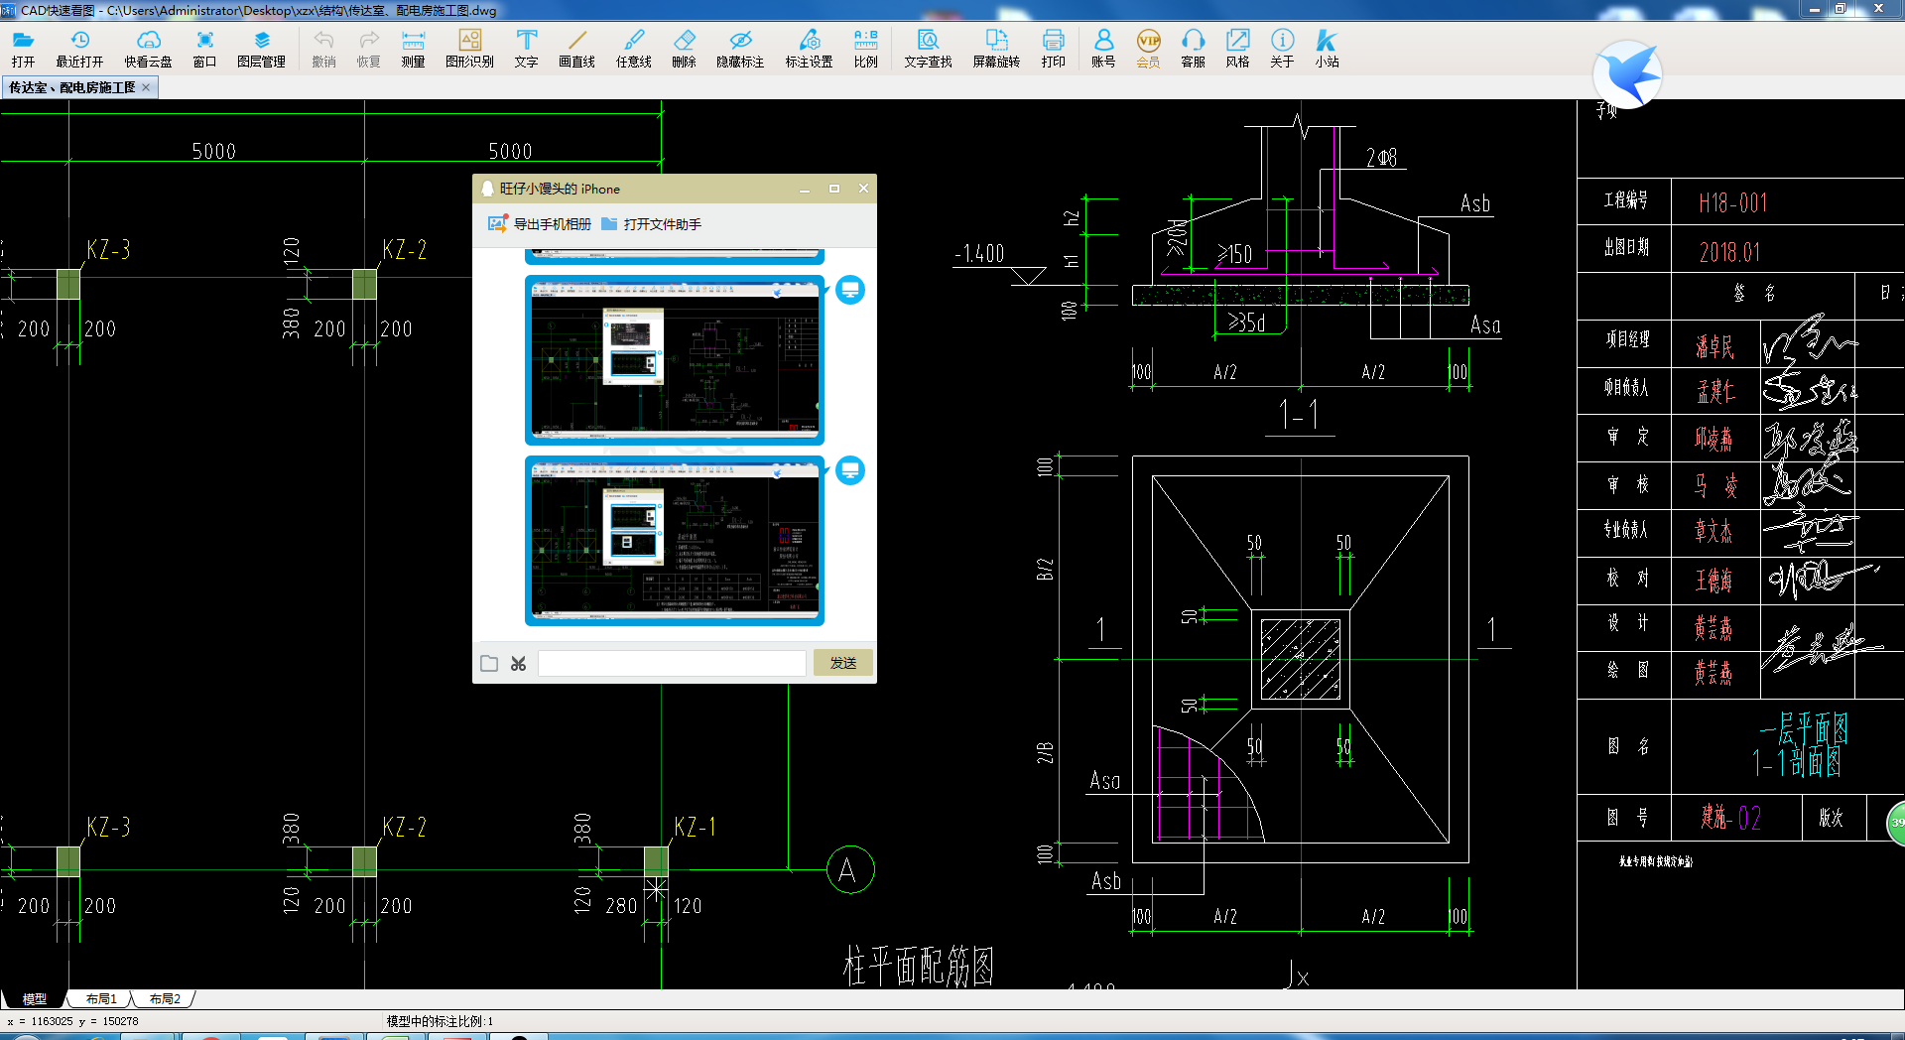Visit the 小站 site
Viewport: 1905px width, 1040px height.
(x=1327, y=48)
